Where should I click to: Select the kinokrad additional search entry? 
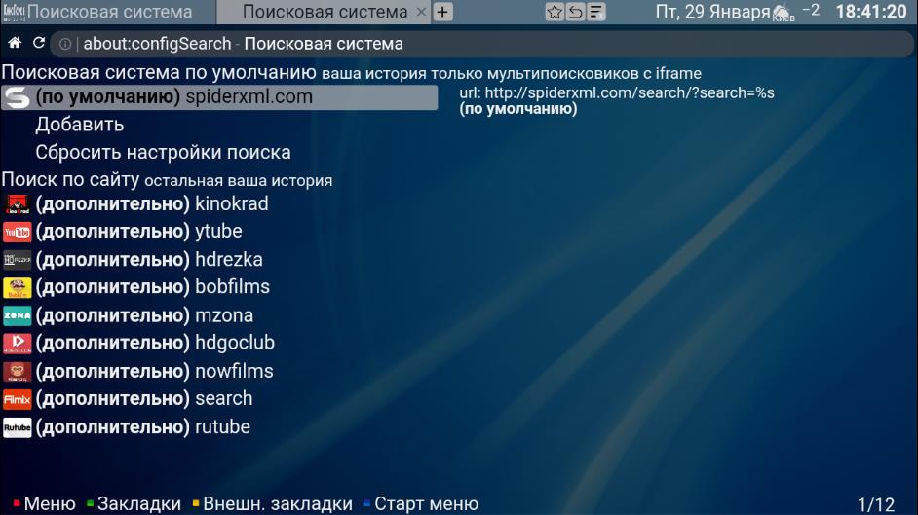[152, 204]
